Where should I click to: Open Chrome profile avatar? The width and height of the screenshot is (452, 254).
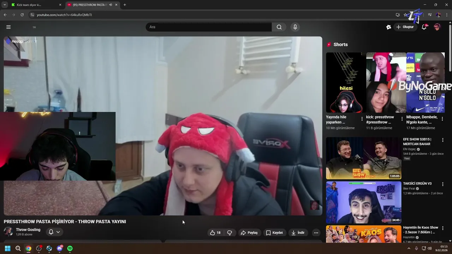point(438,15)
